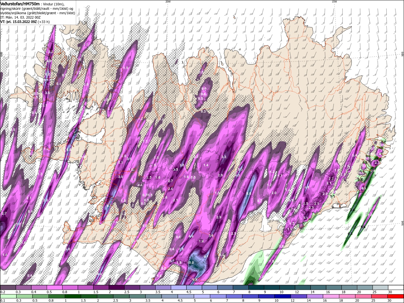404x303 pixels.
Task: Pick the bottom-row 0.1 palest green swatch
Action: pyautogui.click(x=8, y=296)
